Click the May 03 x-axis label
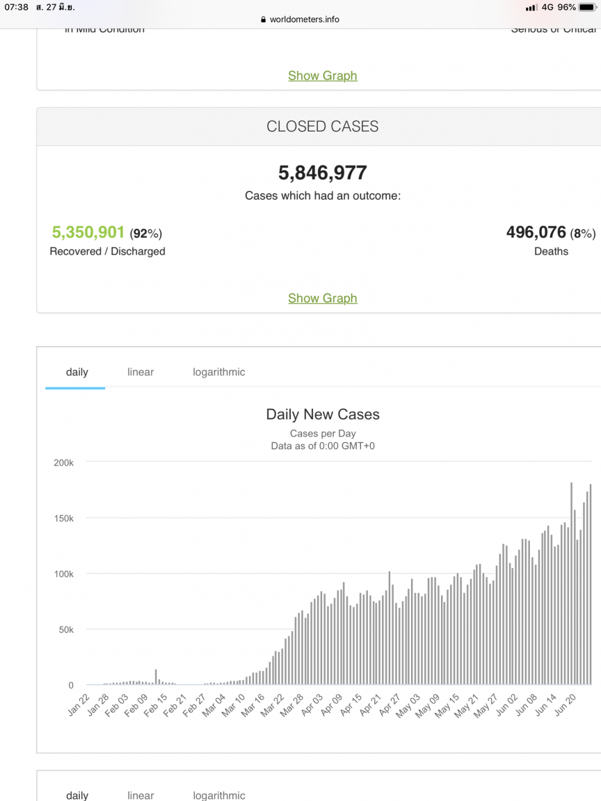The image size is (601, 801). 408,706
